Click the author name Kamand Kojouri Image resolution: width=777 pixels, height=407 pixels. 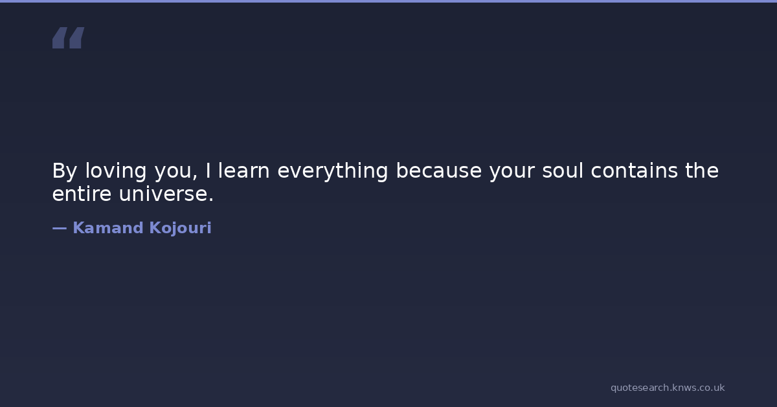[x=142, y=228]
